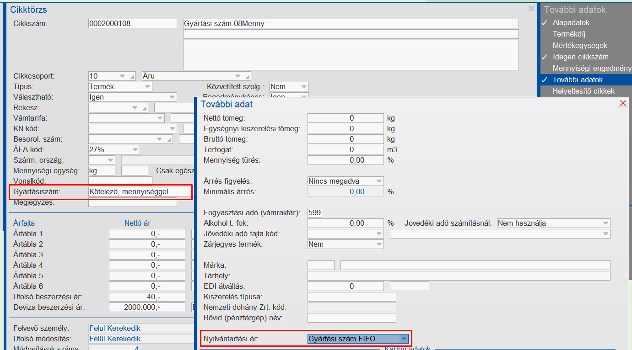The width and height of the screenshot is (632, 350).
Task: Open the Mennyiségi engedmény section
Action: pos(592,69)
